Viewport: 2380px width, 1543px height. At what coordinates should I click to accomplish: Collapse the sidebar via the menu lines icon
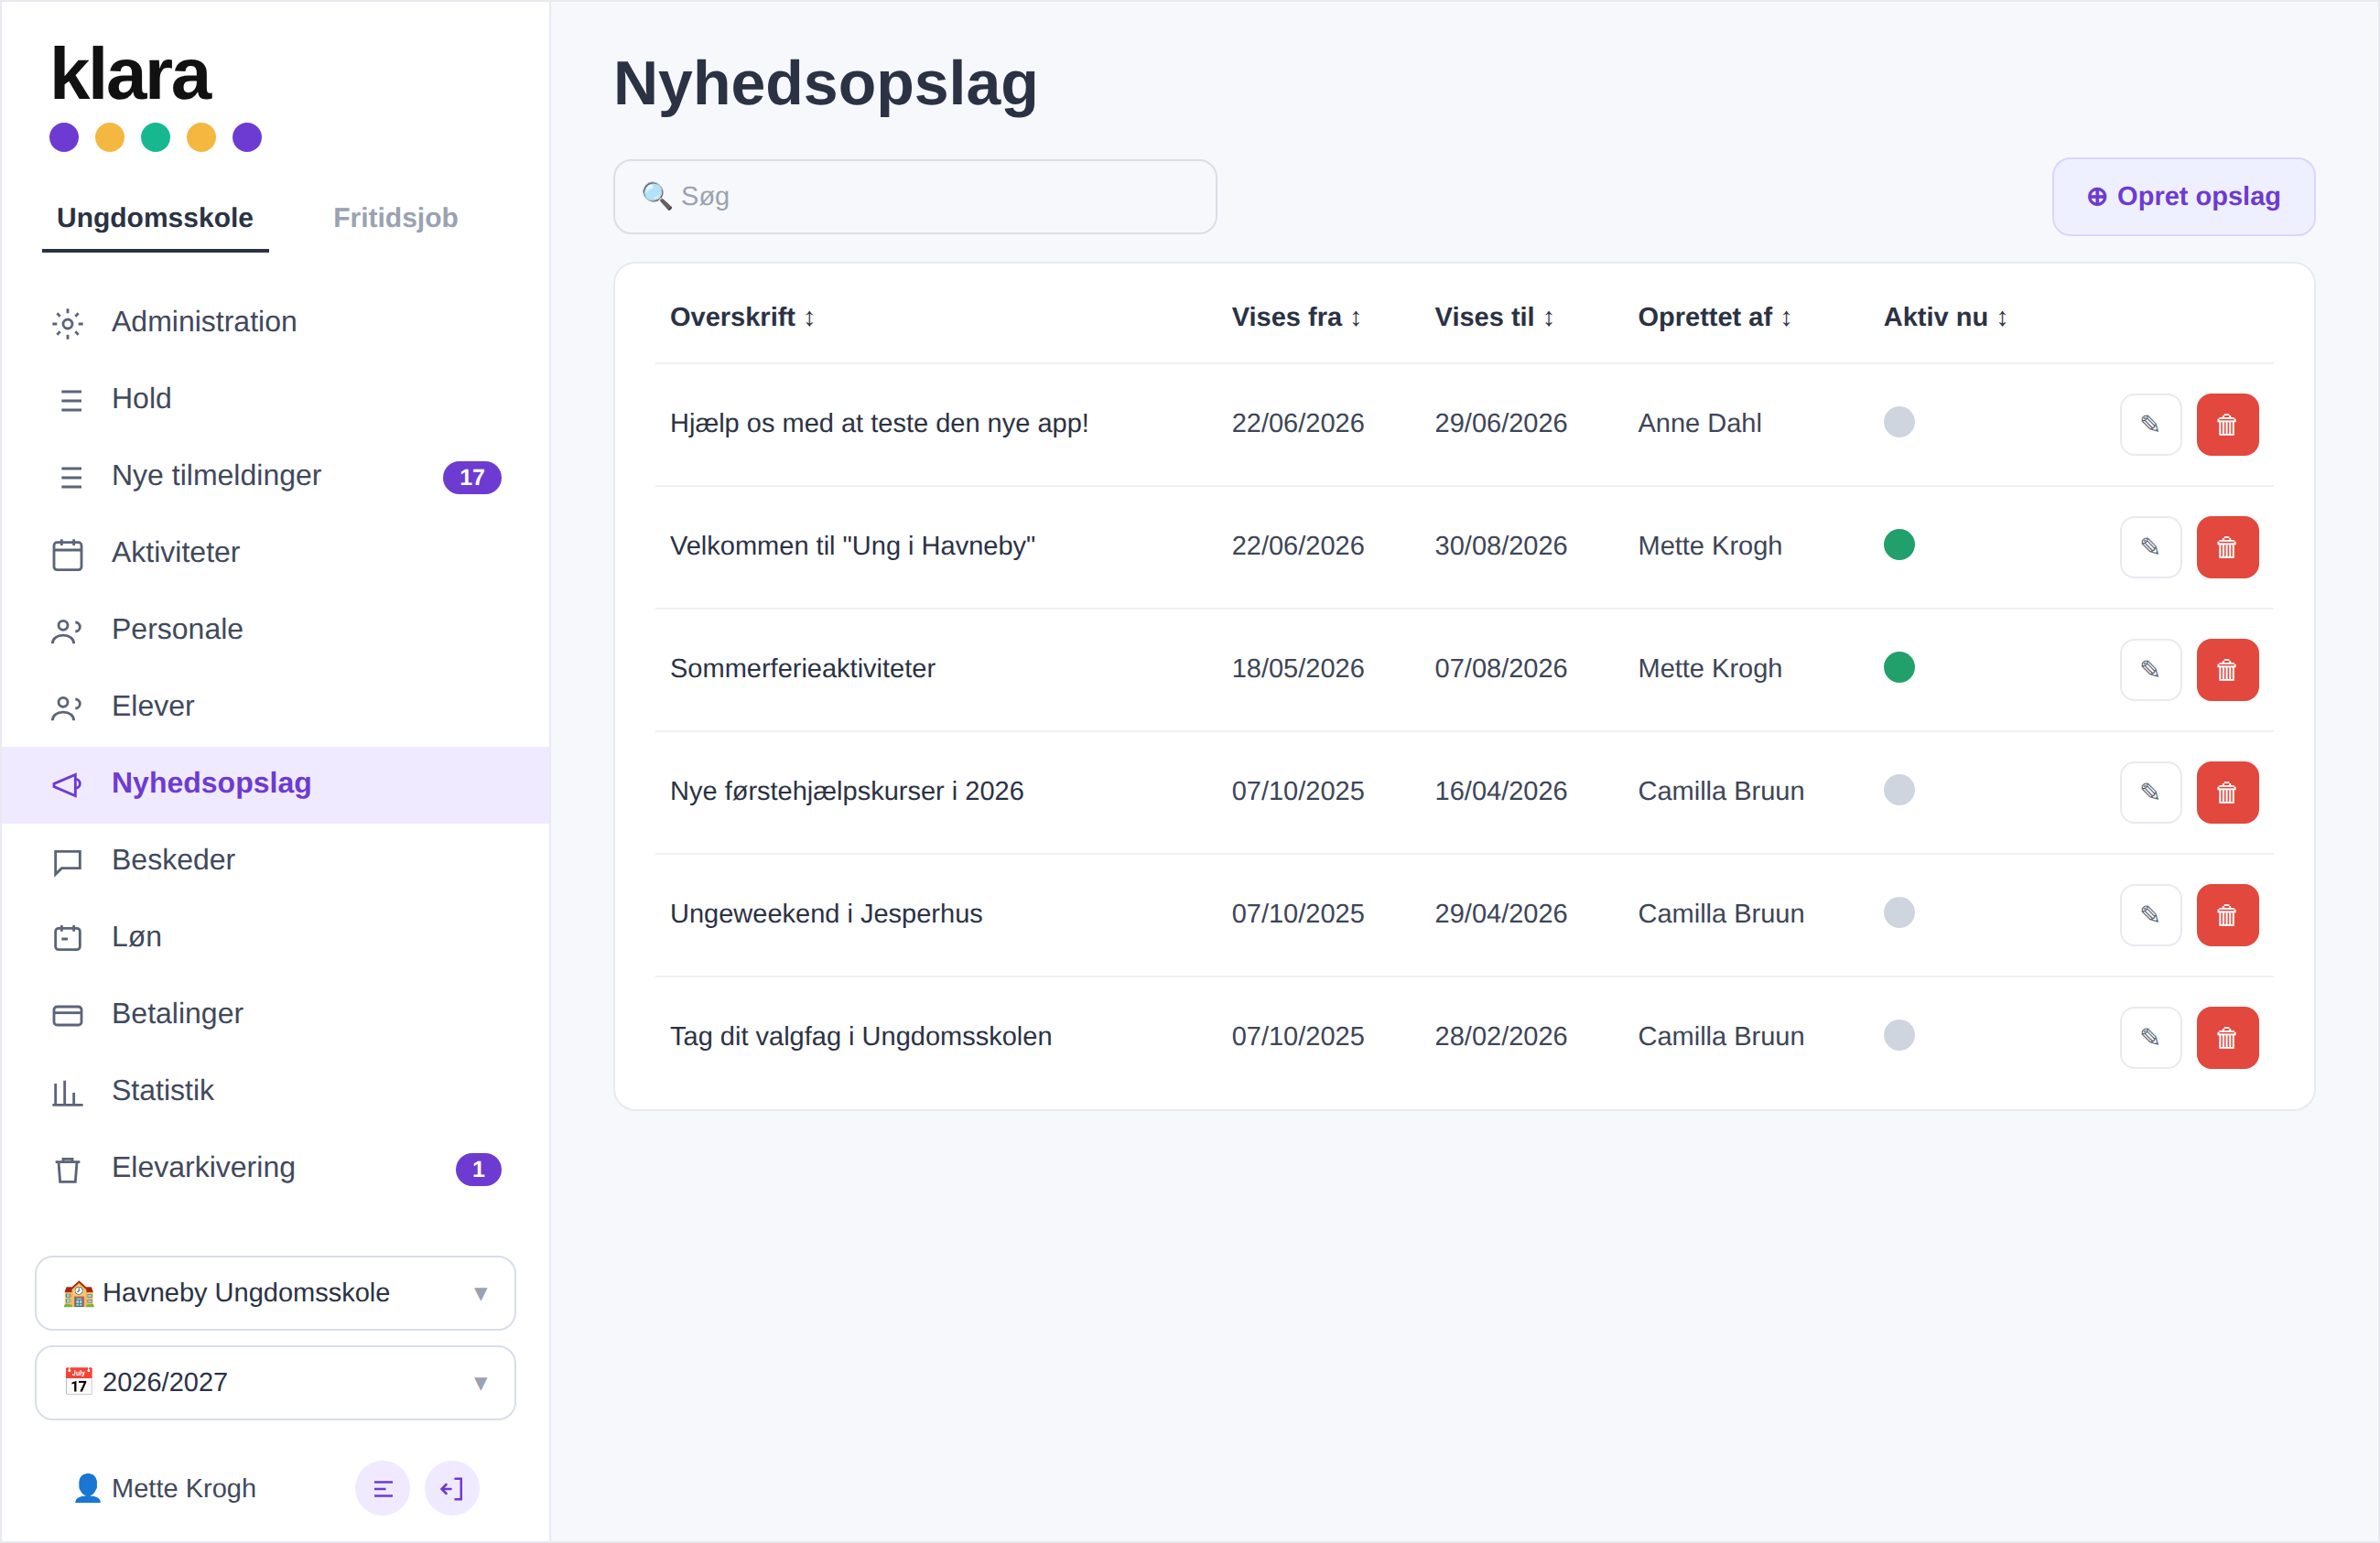point(382,1488)
